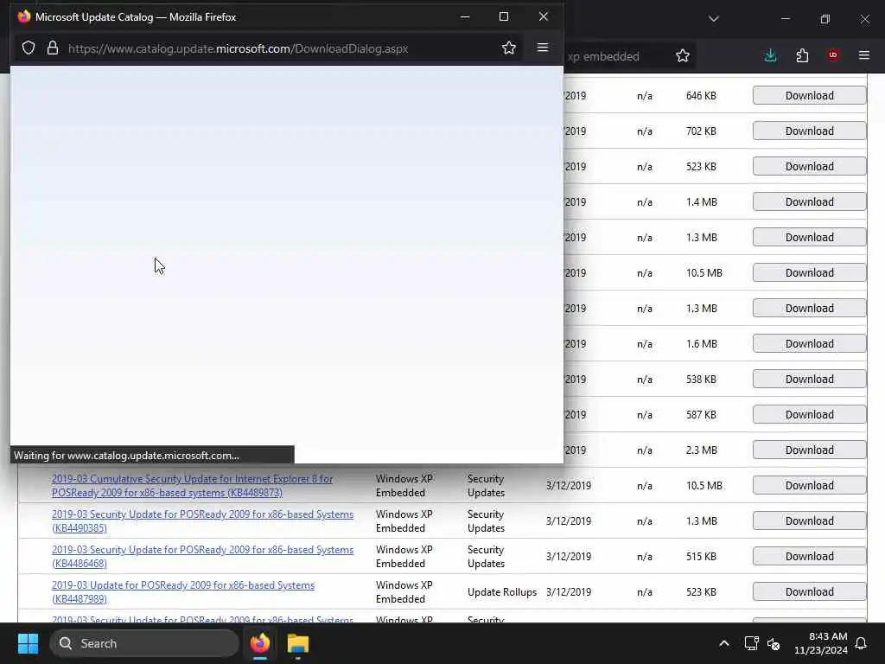
Task: Open the uBlock Origin extension icon
Action: click(833, 55)
